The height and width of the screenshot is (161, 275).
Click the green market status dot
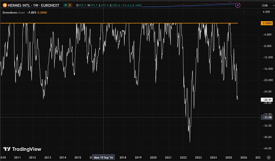click(x=66, y=5)
